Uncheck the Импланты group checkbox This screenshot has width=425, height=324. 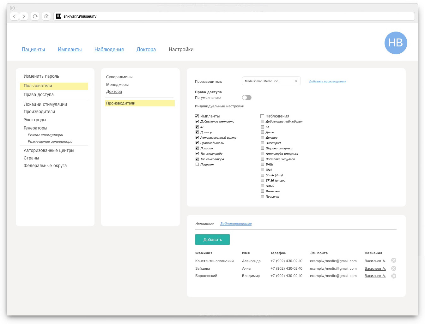pos(197,116)
